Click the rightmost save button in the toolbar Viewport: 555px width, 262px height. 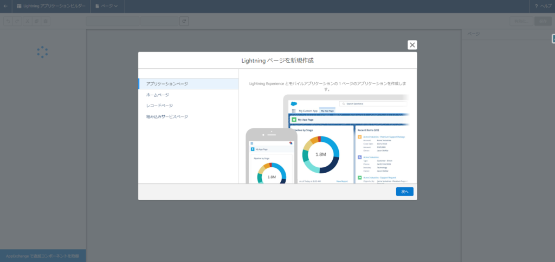pos(543,21)
